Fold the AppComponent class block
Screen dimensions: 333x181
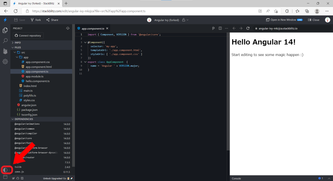[85, 62]
